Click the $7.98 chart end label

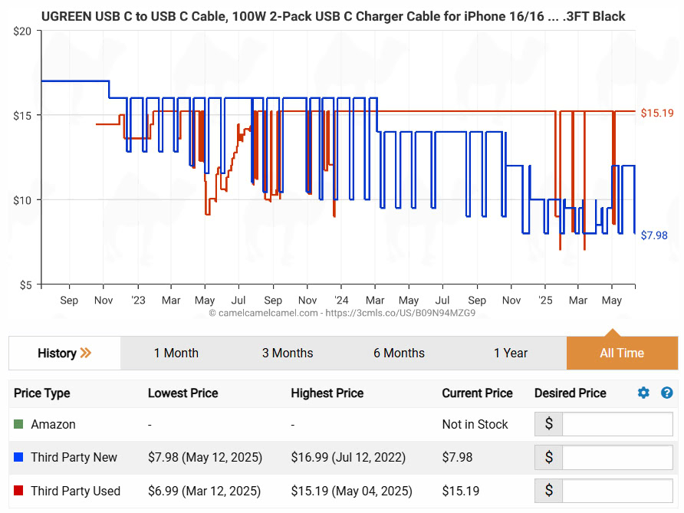coord(654,235)
